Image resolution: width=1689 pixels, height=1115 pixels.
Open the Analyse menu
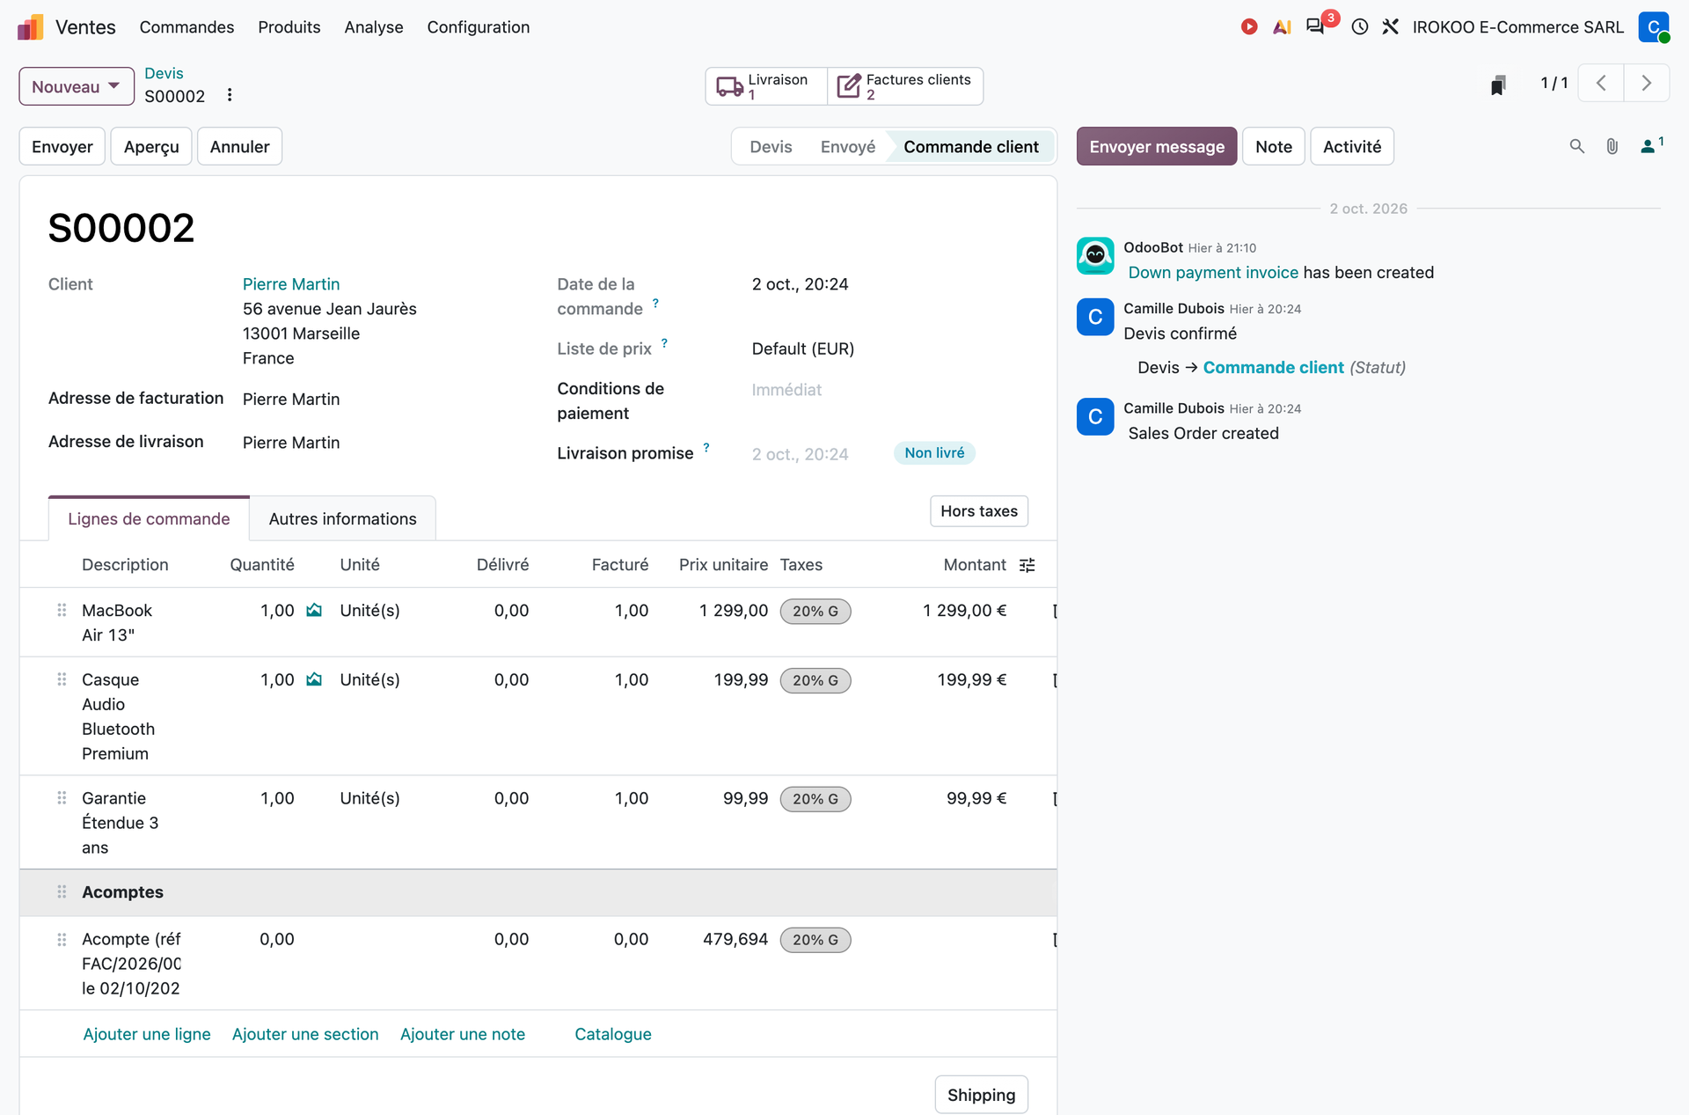[x=374, y=27]
